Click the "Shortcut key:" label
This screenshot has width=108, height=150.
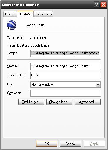(16, 75)
